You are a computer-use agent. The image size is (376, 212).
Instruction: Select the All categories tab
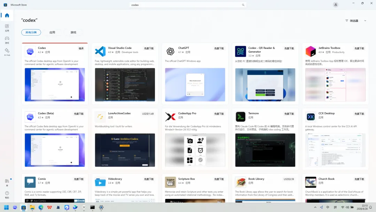point(31,32)
